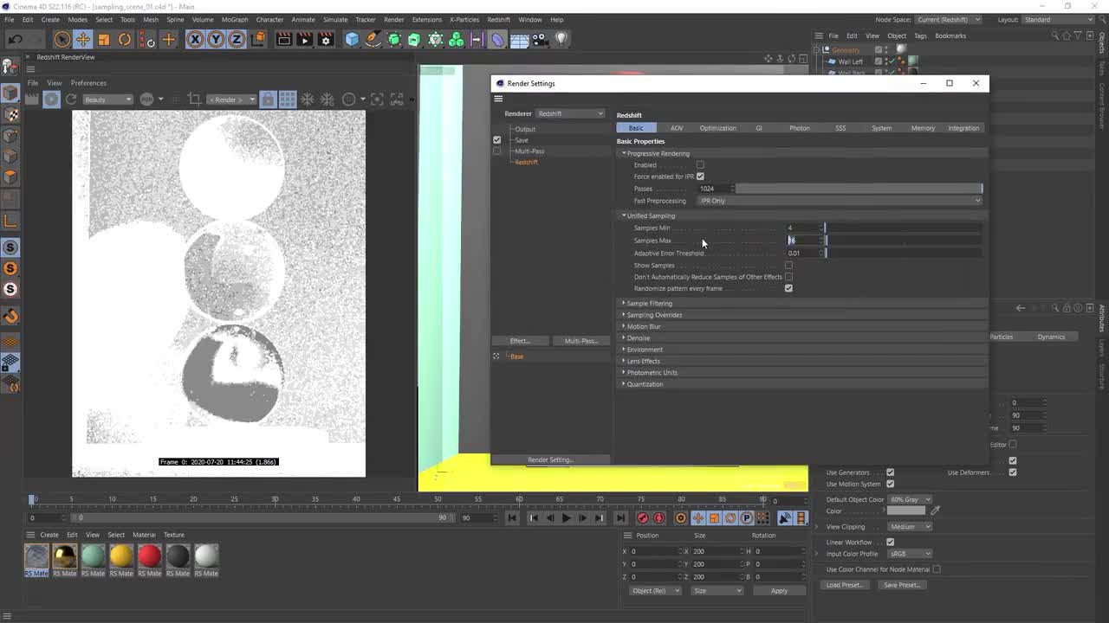Add a light object from toolbar

(x=561, y=39)
